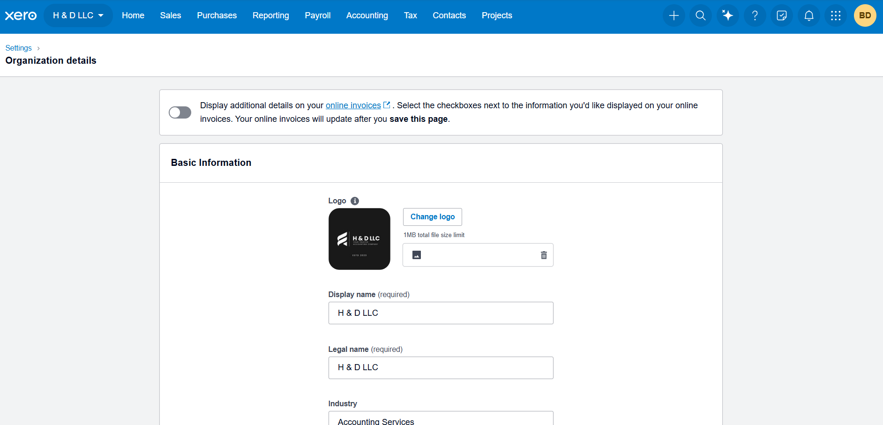Open the help question mark icon

(x=755, y=15)
